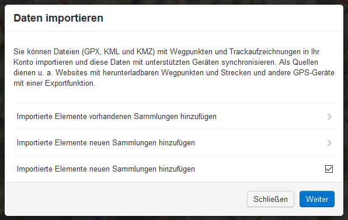Click the dimmed map area below the dialog
The width and height of the screenshot is (348, 220).
(x=174, y=218)
